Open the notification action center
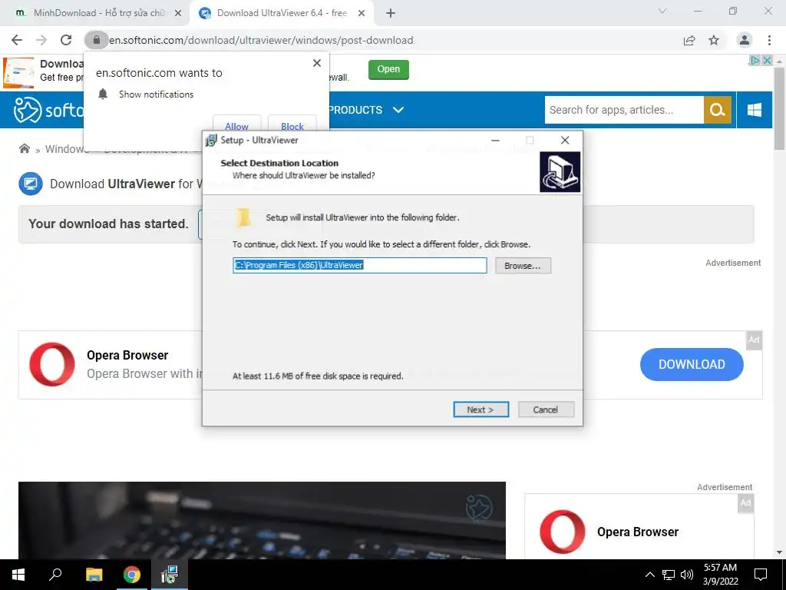Image resolution: width=786 pixels, height=590 pixels. 761,575
